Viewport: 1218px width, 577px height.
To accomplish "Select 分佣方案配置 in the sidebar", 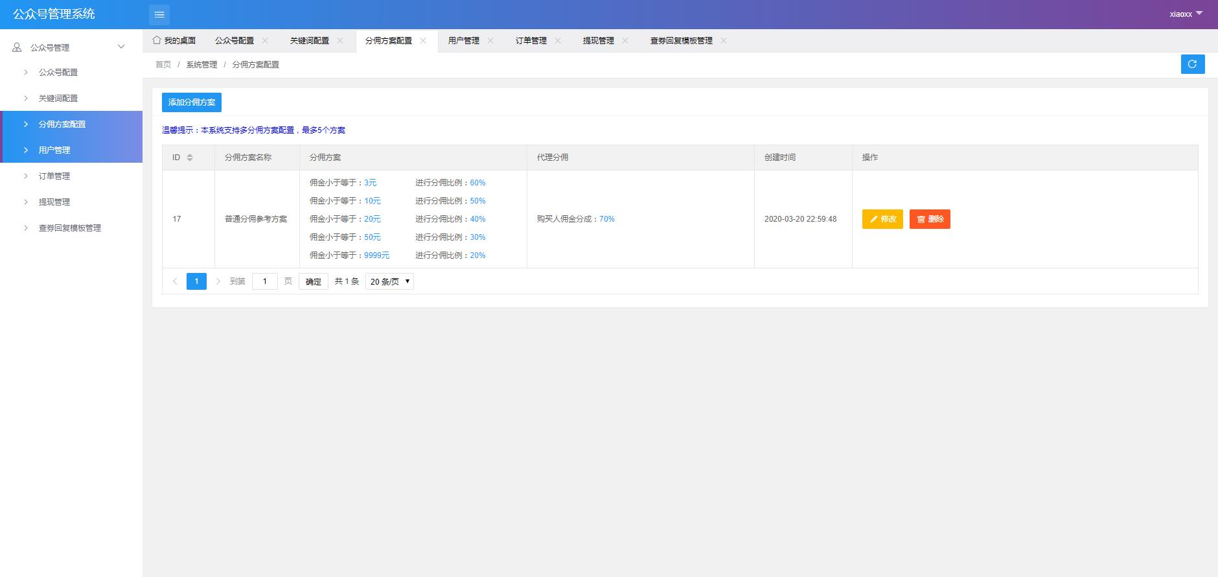I will pos(71,124).
